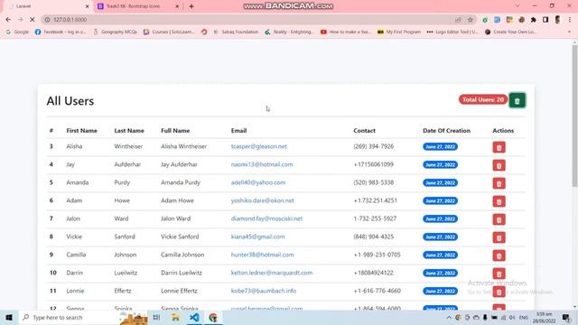The height and width of the screenshot is (325, 578).
Task: Click the First Name column header
Action: coord(81,130)
